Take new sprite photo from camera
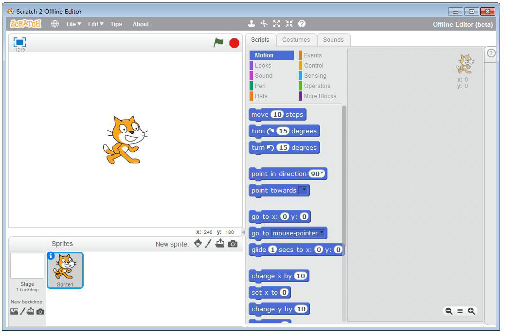Image resolution: width=505 pixels, height=336 pixels. coord(233,244)
